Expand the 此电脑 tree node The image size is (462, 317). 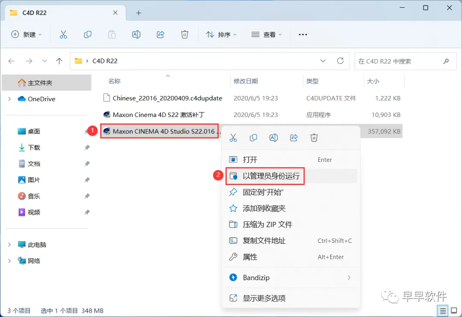[x=9, y=245]
